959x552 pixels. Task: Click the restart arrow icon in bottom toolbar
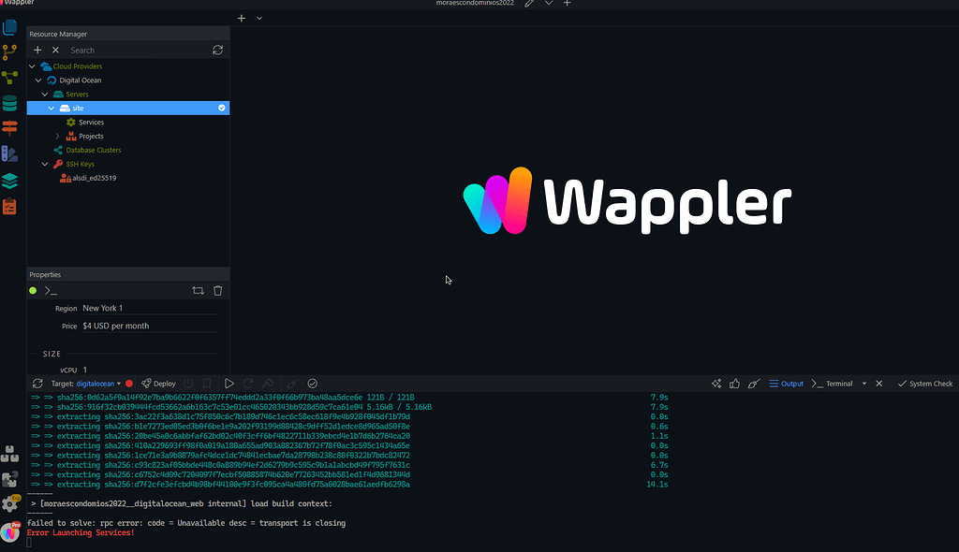click(247, 384)
